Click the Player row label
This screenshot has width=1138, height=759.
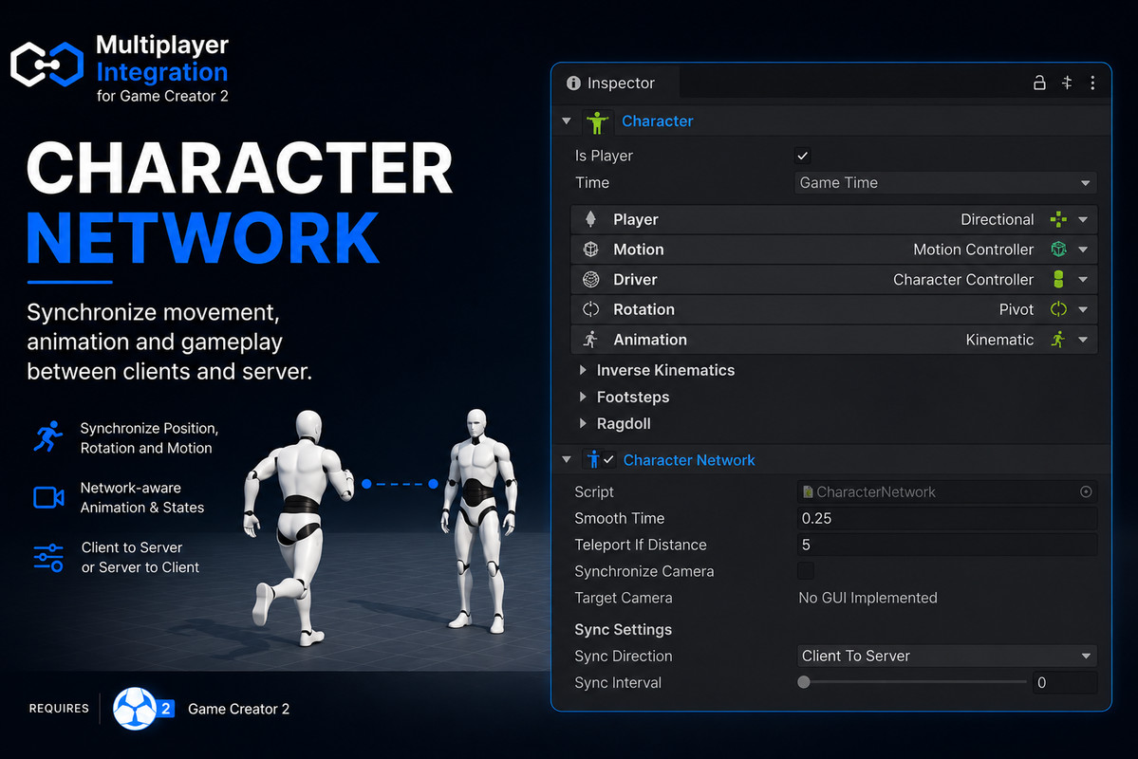point(636,219)
